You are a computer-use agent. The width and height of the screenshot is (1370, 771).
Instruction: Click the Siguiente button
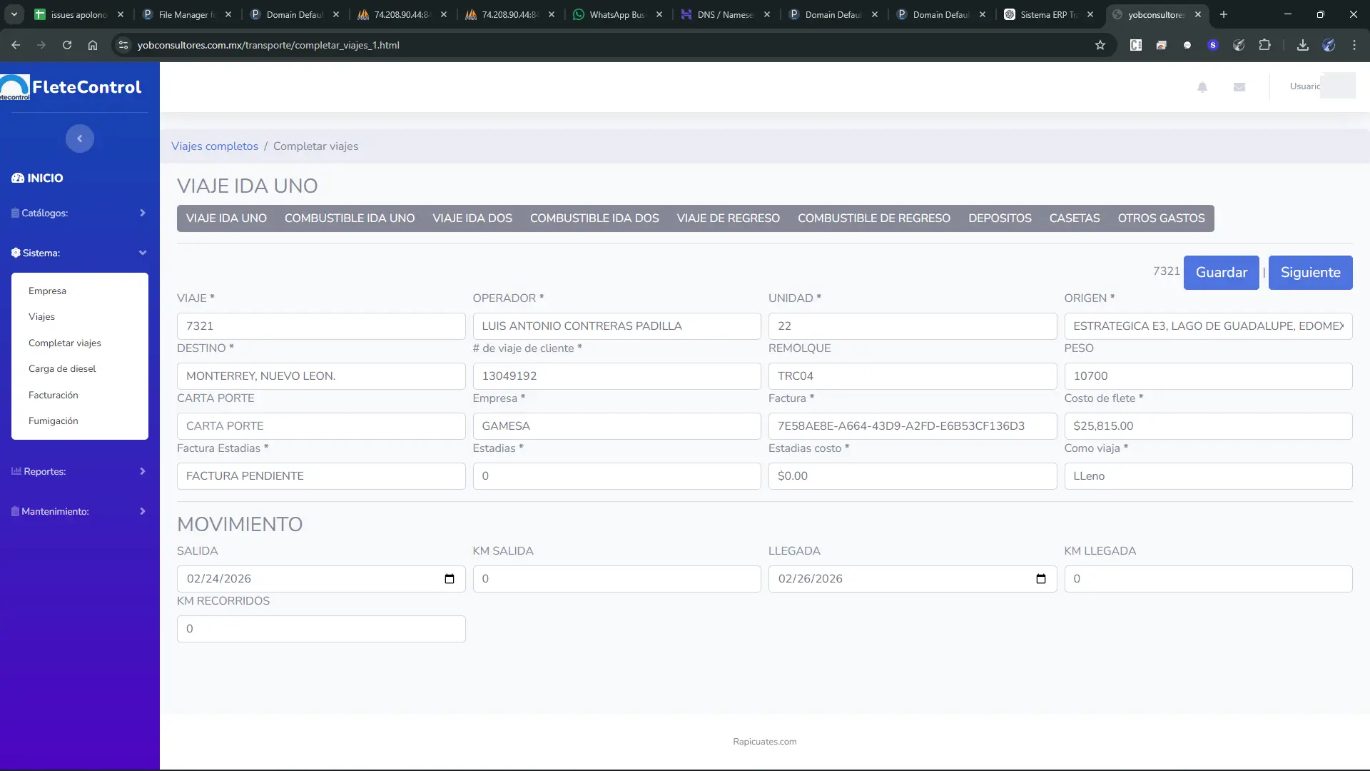pos(1310,273)
